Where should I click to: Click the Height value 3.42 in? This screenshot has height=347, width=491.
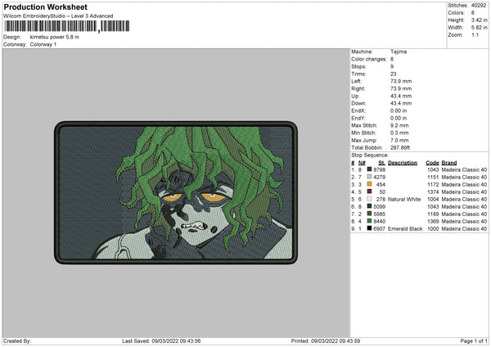click(479, 20)
